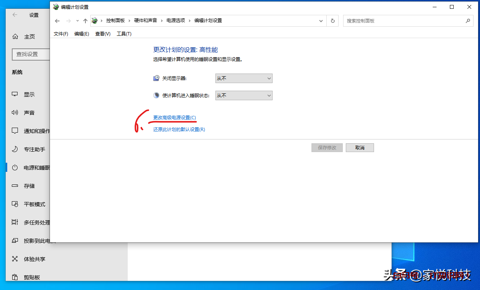The width and height of the screenshot is (480, 290).
Task: Expand the address bar history chevron
Action: pos(321,21)
